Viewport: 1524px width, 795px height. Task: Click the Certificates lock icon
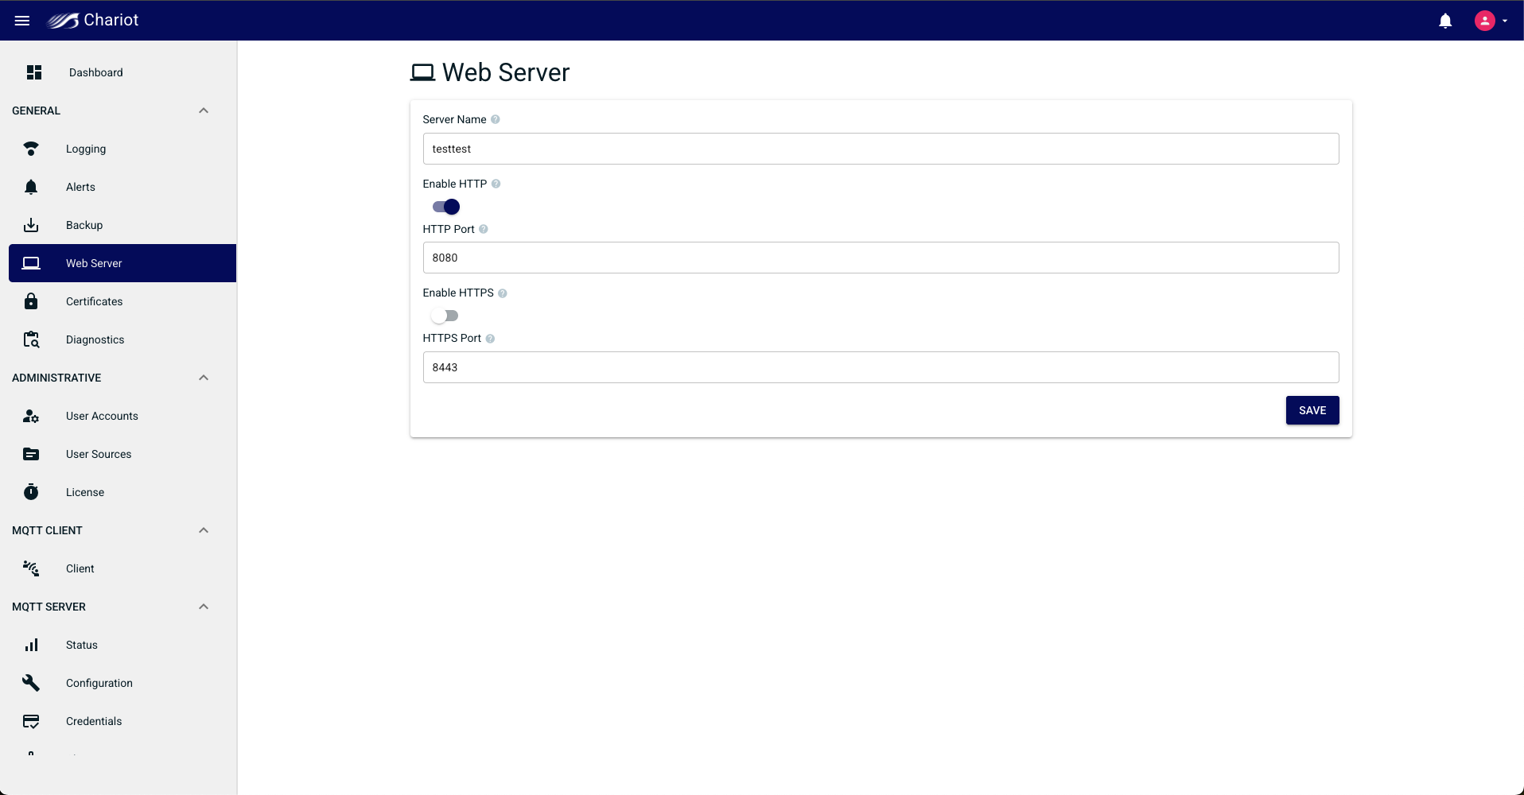click(31, 301)
